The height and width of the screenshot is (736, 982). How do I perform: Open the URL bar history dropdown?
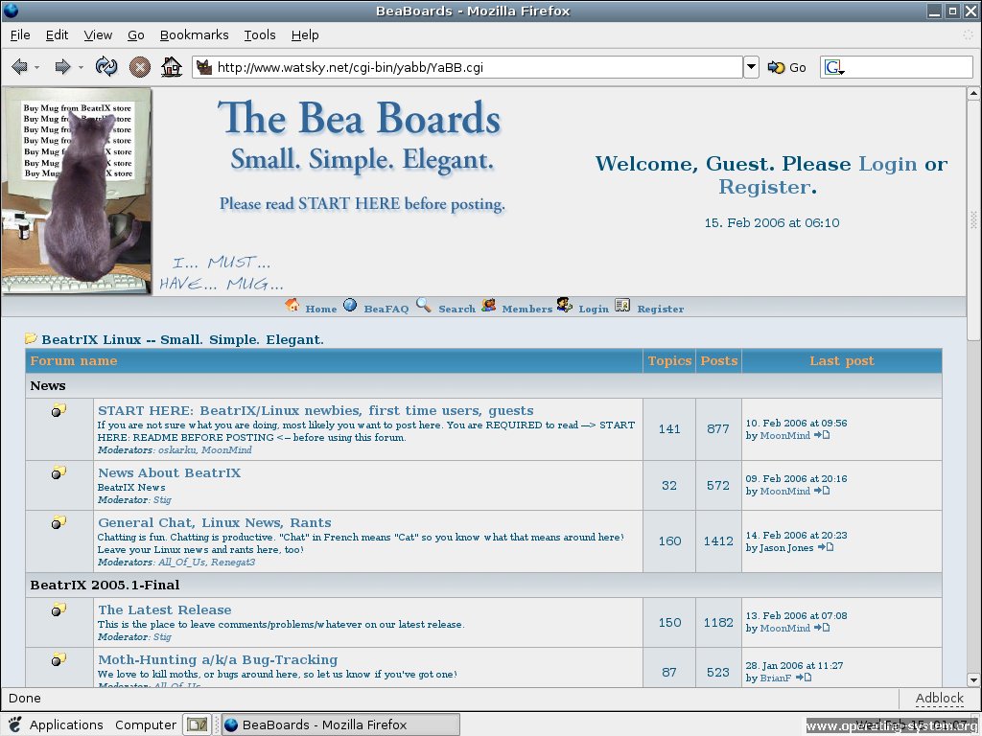click(752, 67)
